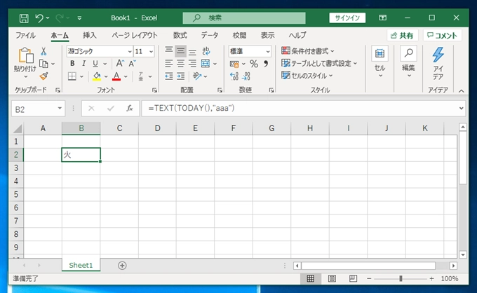This screenshot has width=477, height=293.
Task: Switch to Normal view in status bar
Action: [310, 278]
